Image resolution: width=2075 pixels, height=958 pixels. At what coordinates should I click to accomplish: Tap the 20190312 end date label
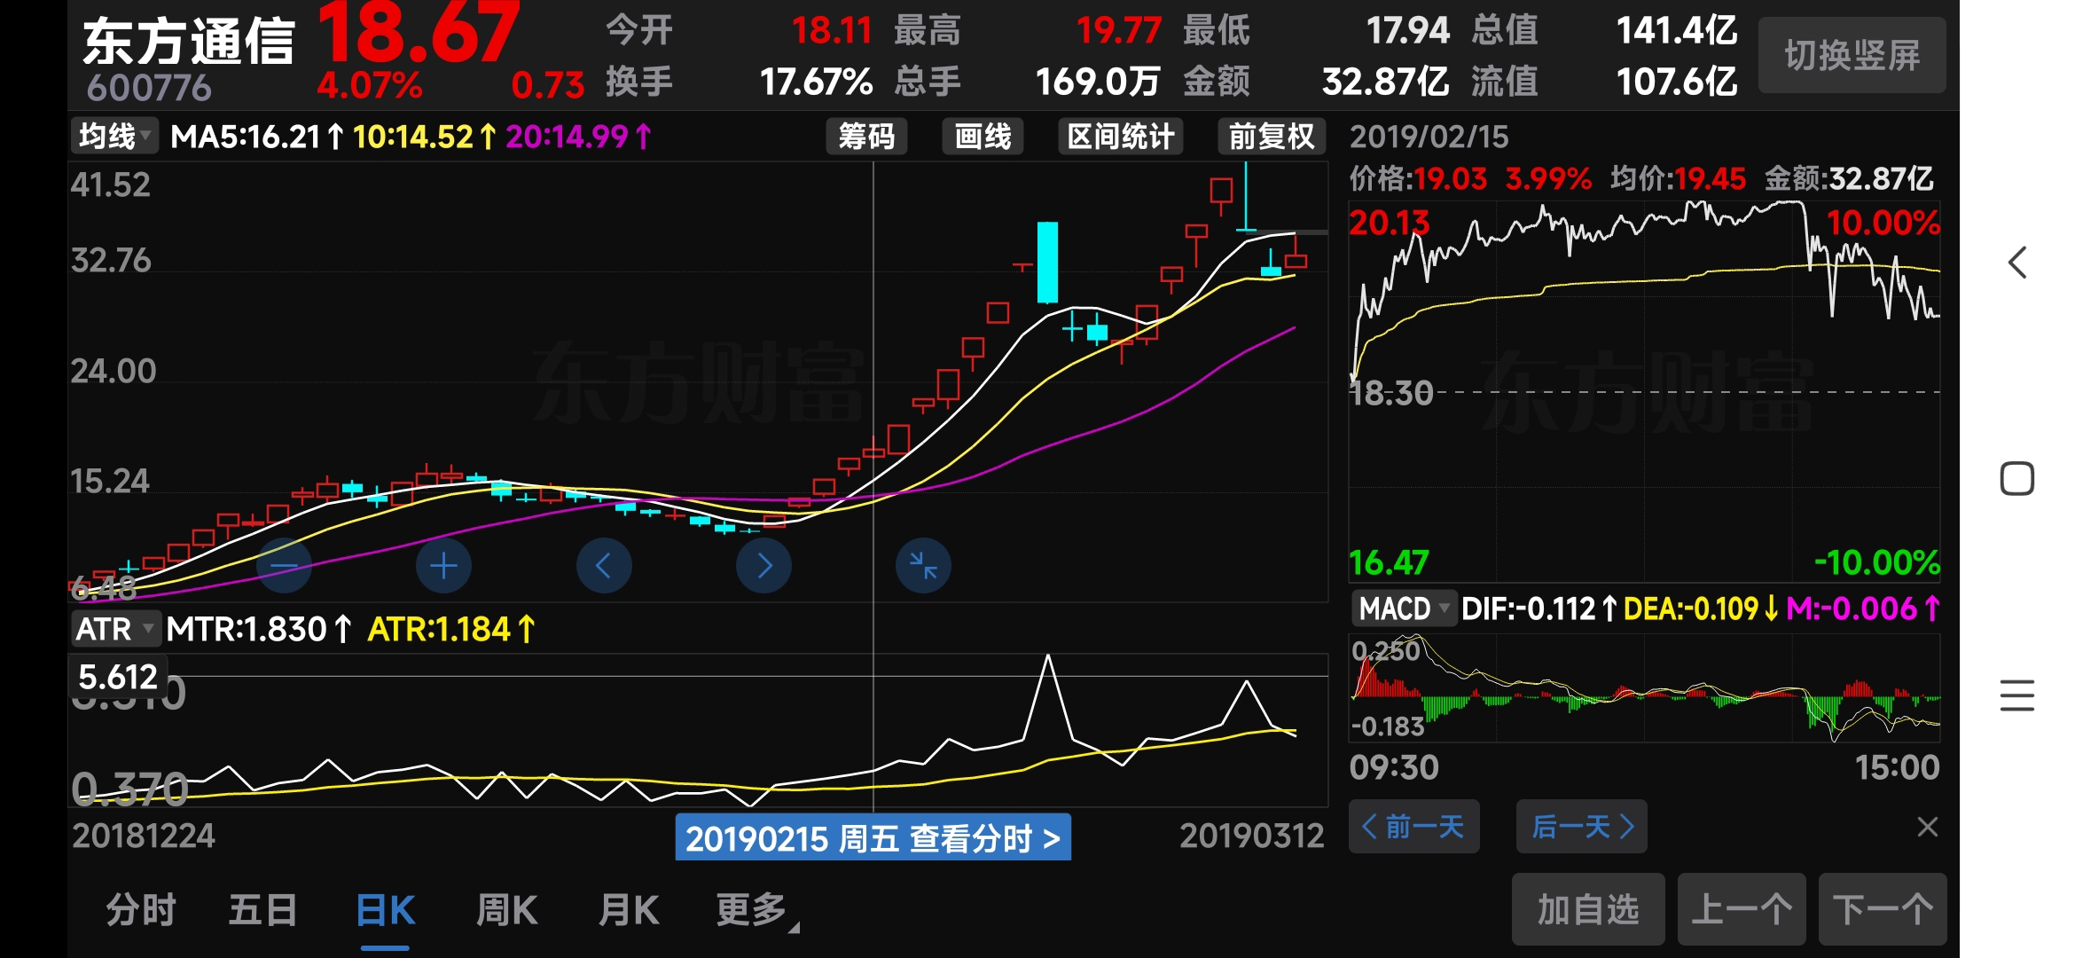coord(1251,836)
